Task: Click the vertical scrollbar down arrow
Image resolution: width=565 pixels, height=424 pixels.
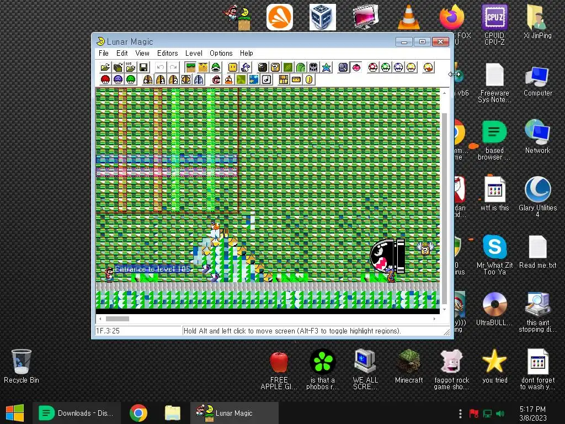Action: coord(445,309)
